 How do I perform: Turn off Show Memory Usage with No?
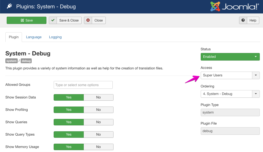98,147
